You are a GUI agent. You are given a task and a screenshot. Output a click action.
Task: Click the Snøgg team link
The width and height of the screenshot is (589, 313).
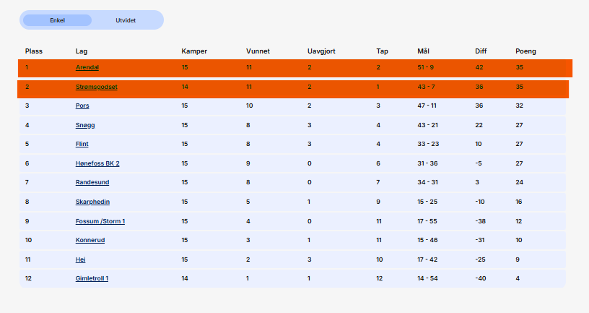[x=85, y=125]
